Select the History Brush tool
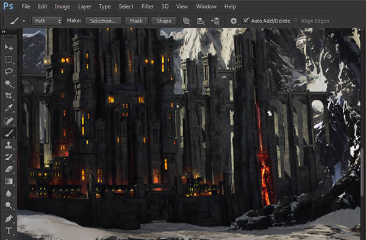This screenshot has height=240, width=366. point(9,157)
